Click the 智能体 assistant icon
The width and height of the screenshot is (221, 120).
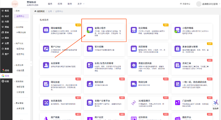tap(216, 103)
